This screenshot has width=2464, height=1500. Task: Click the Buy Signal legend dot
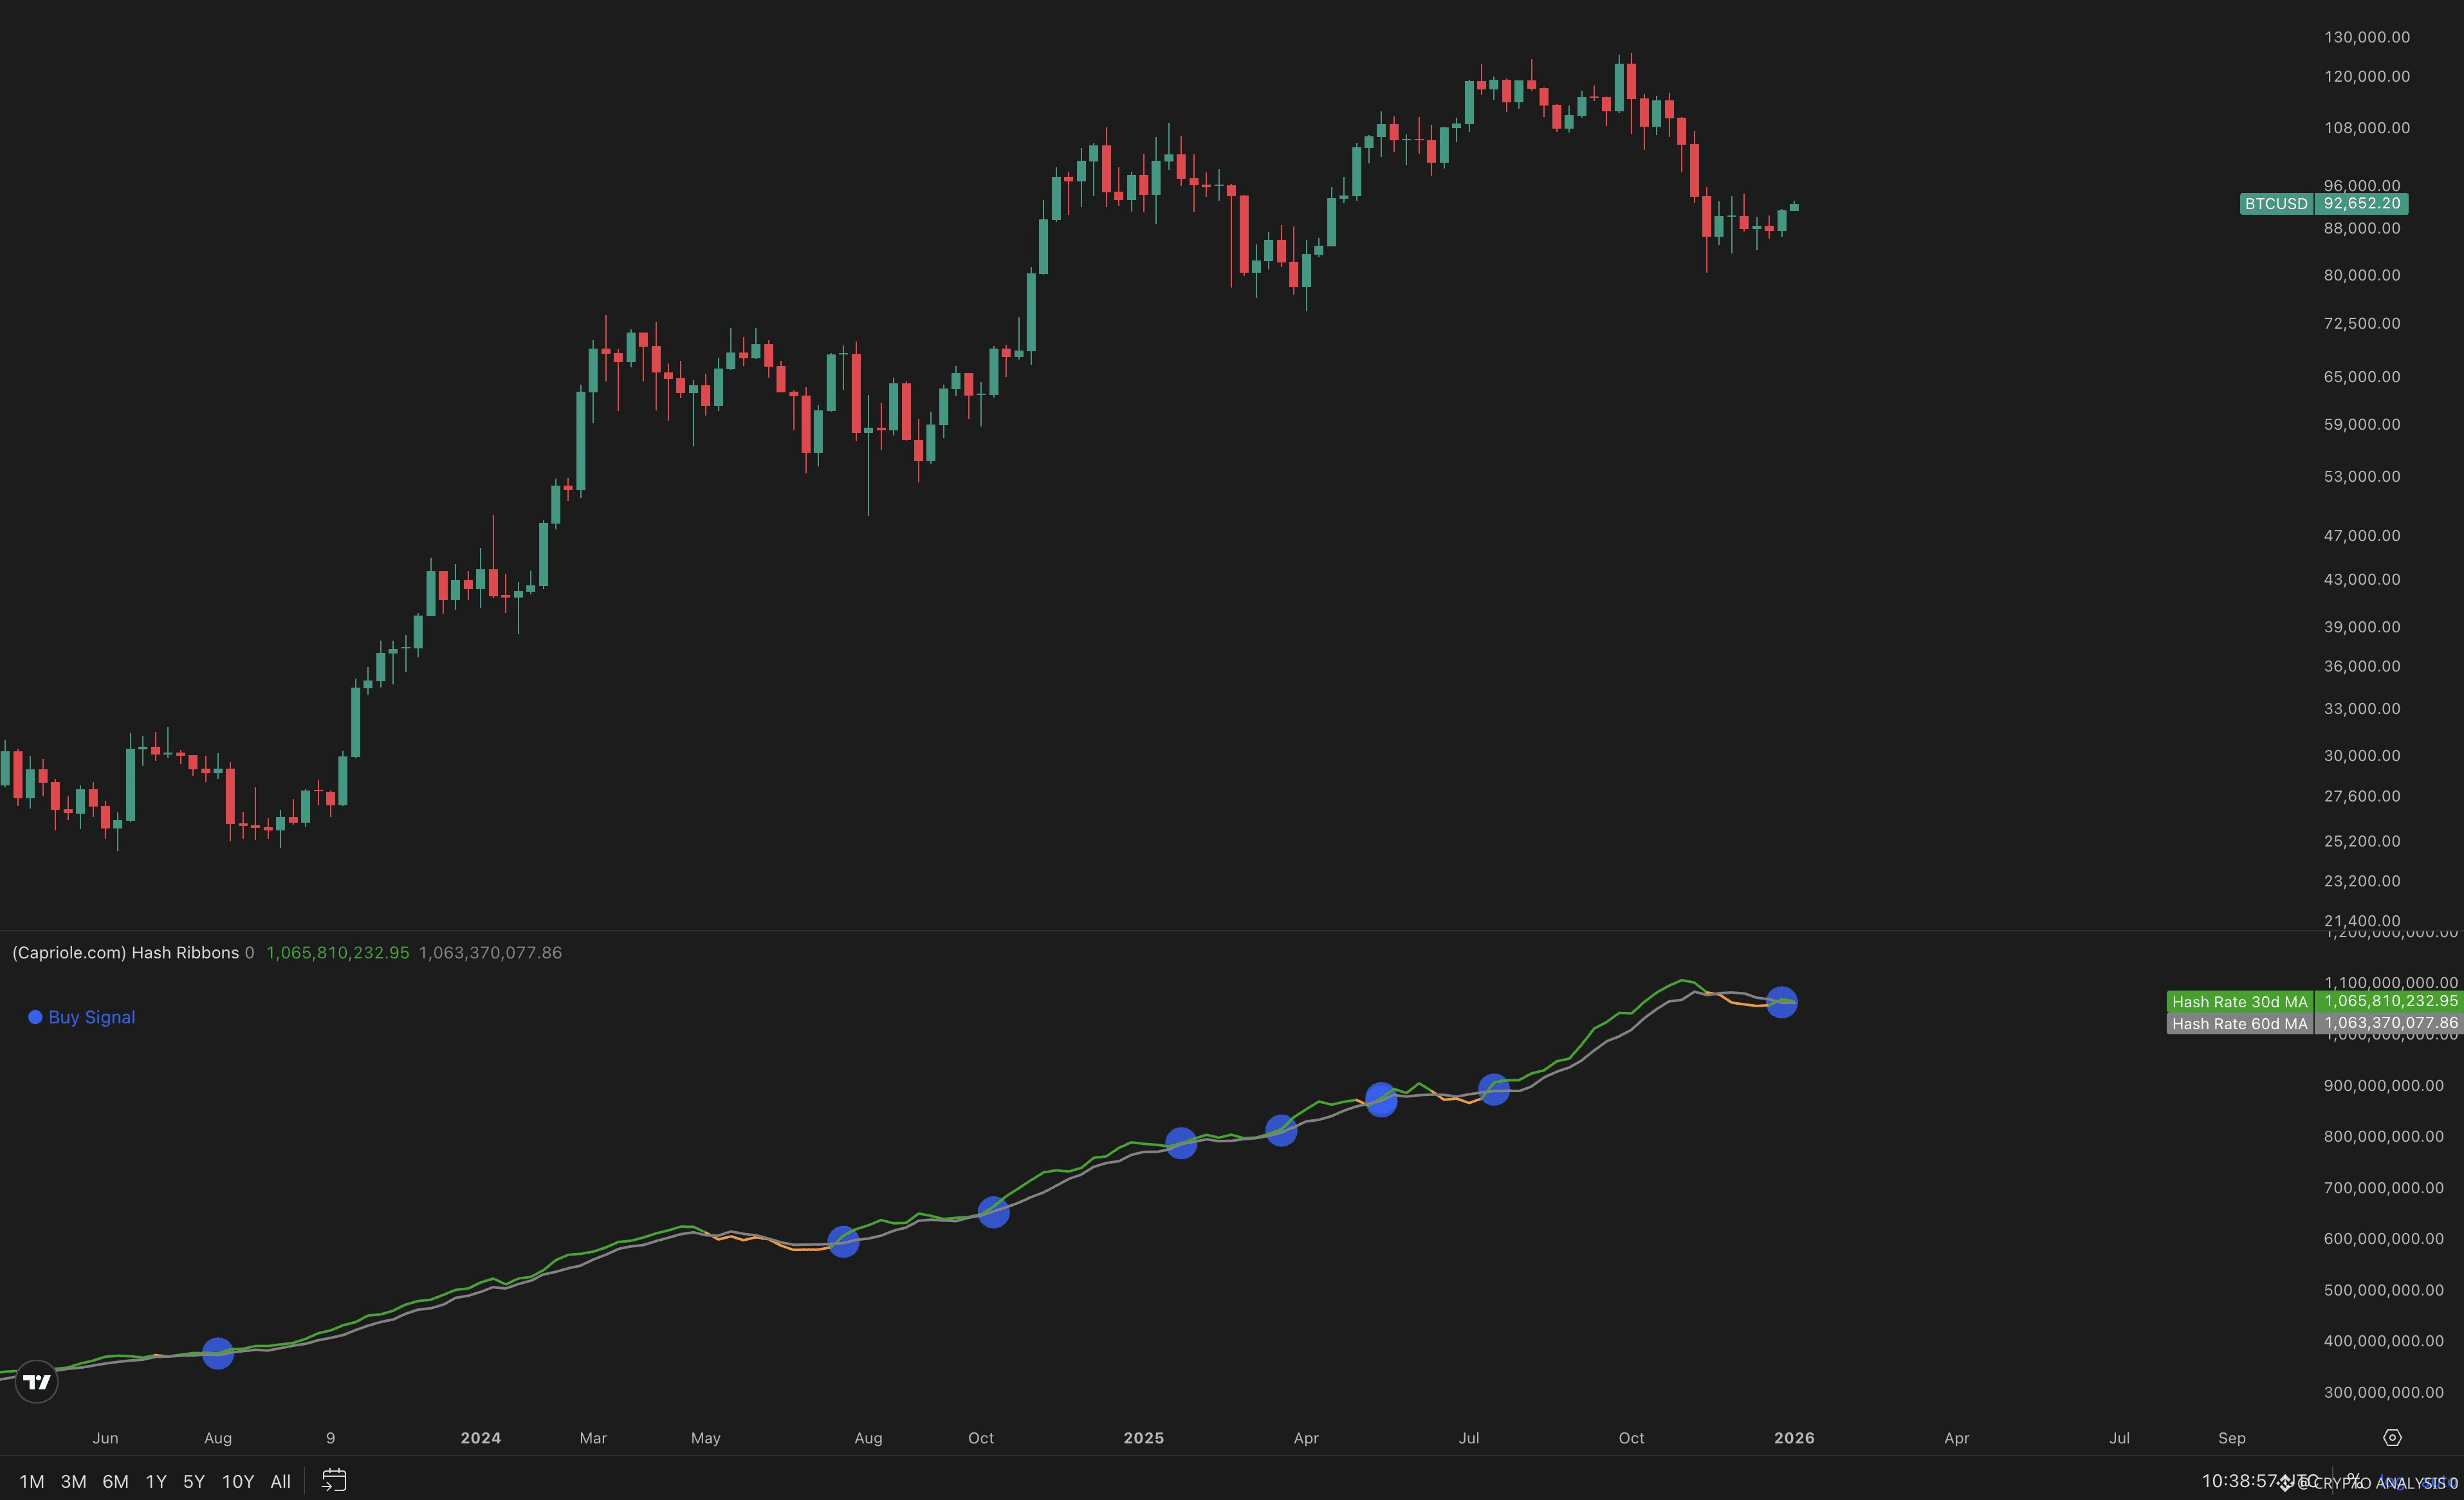coord(35,1017)
